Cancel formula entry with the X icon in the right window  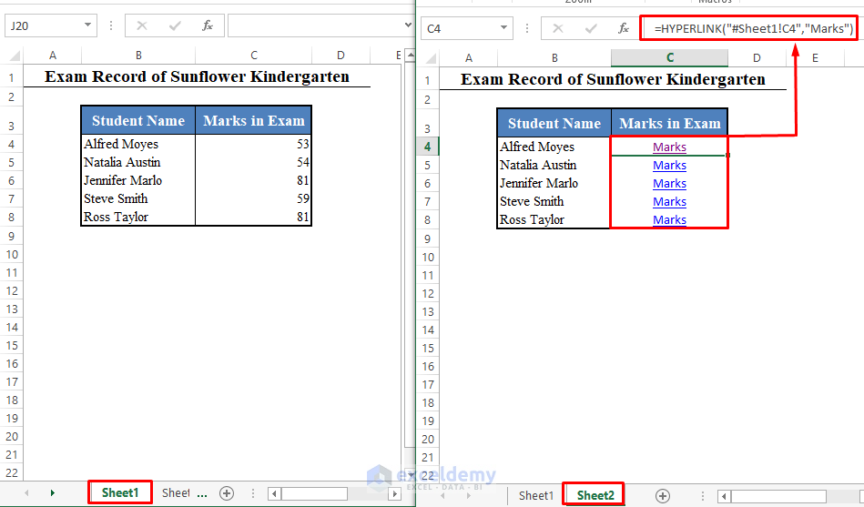tap(557, 28)
